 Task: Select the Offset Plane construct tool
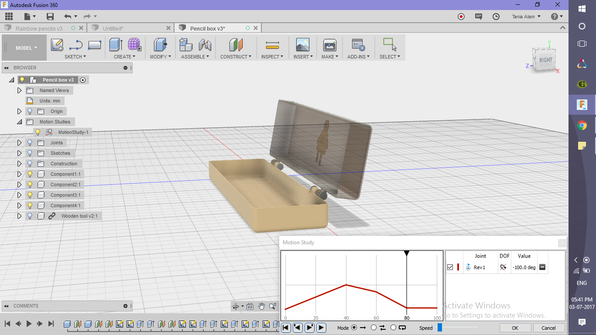click(236, 45)
